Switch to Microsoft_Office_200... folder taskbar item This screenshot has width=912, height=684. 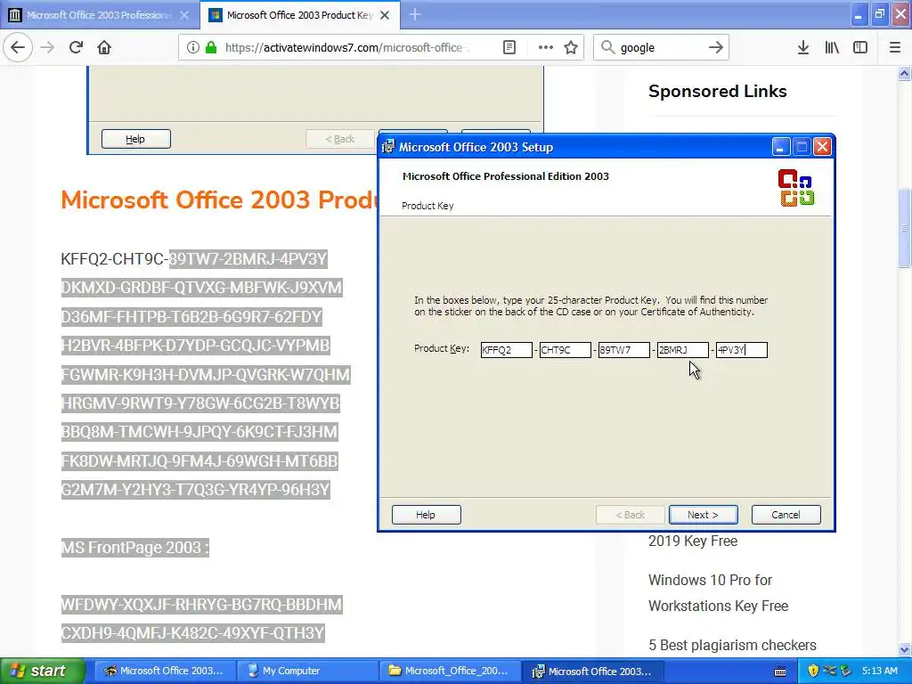tap(449, 671)
